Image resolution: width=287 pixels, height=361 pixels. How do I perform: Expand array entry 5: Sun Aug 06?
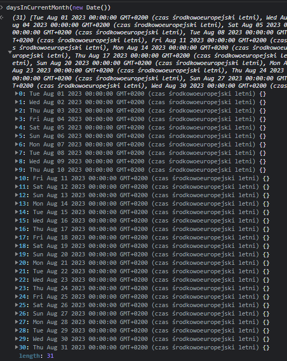[x=16, y=136]
